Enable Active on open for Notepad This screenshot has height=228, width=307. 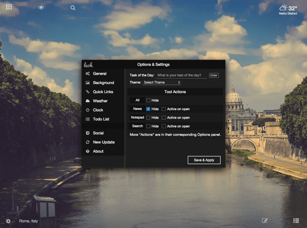coord(164,118)
